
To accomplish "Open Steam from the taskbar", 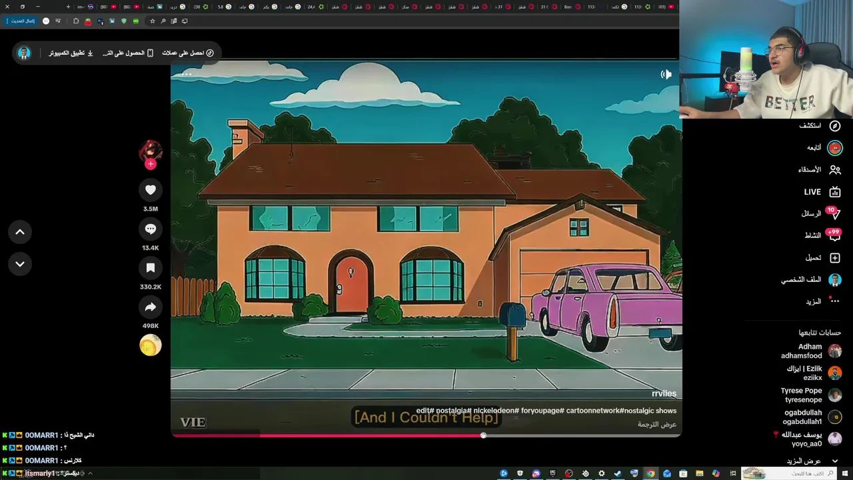I will tap(618, 473).
